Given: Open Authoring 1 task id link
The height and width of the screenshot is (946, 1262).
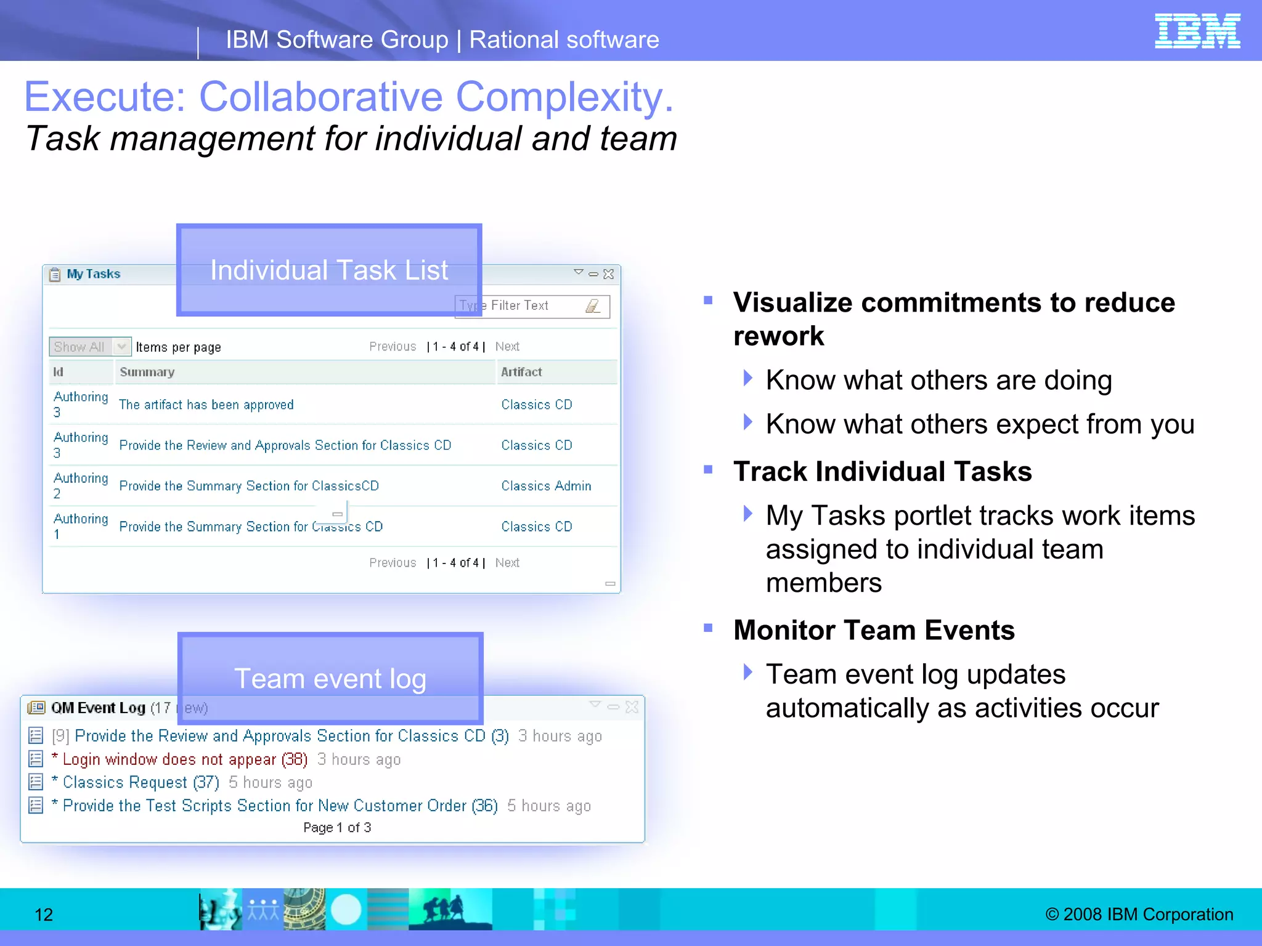Looking at the screenshot, I should pyautogui.click(x=81, y=526).
